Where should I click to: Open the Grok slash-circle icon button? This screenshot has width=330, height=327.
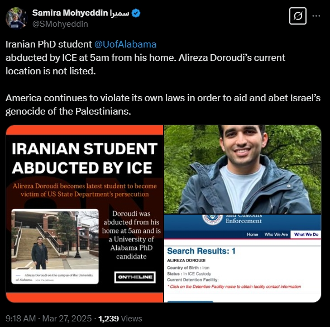tap(298, 16)
